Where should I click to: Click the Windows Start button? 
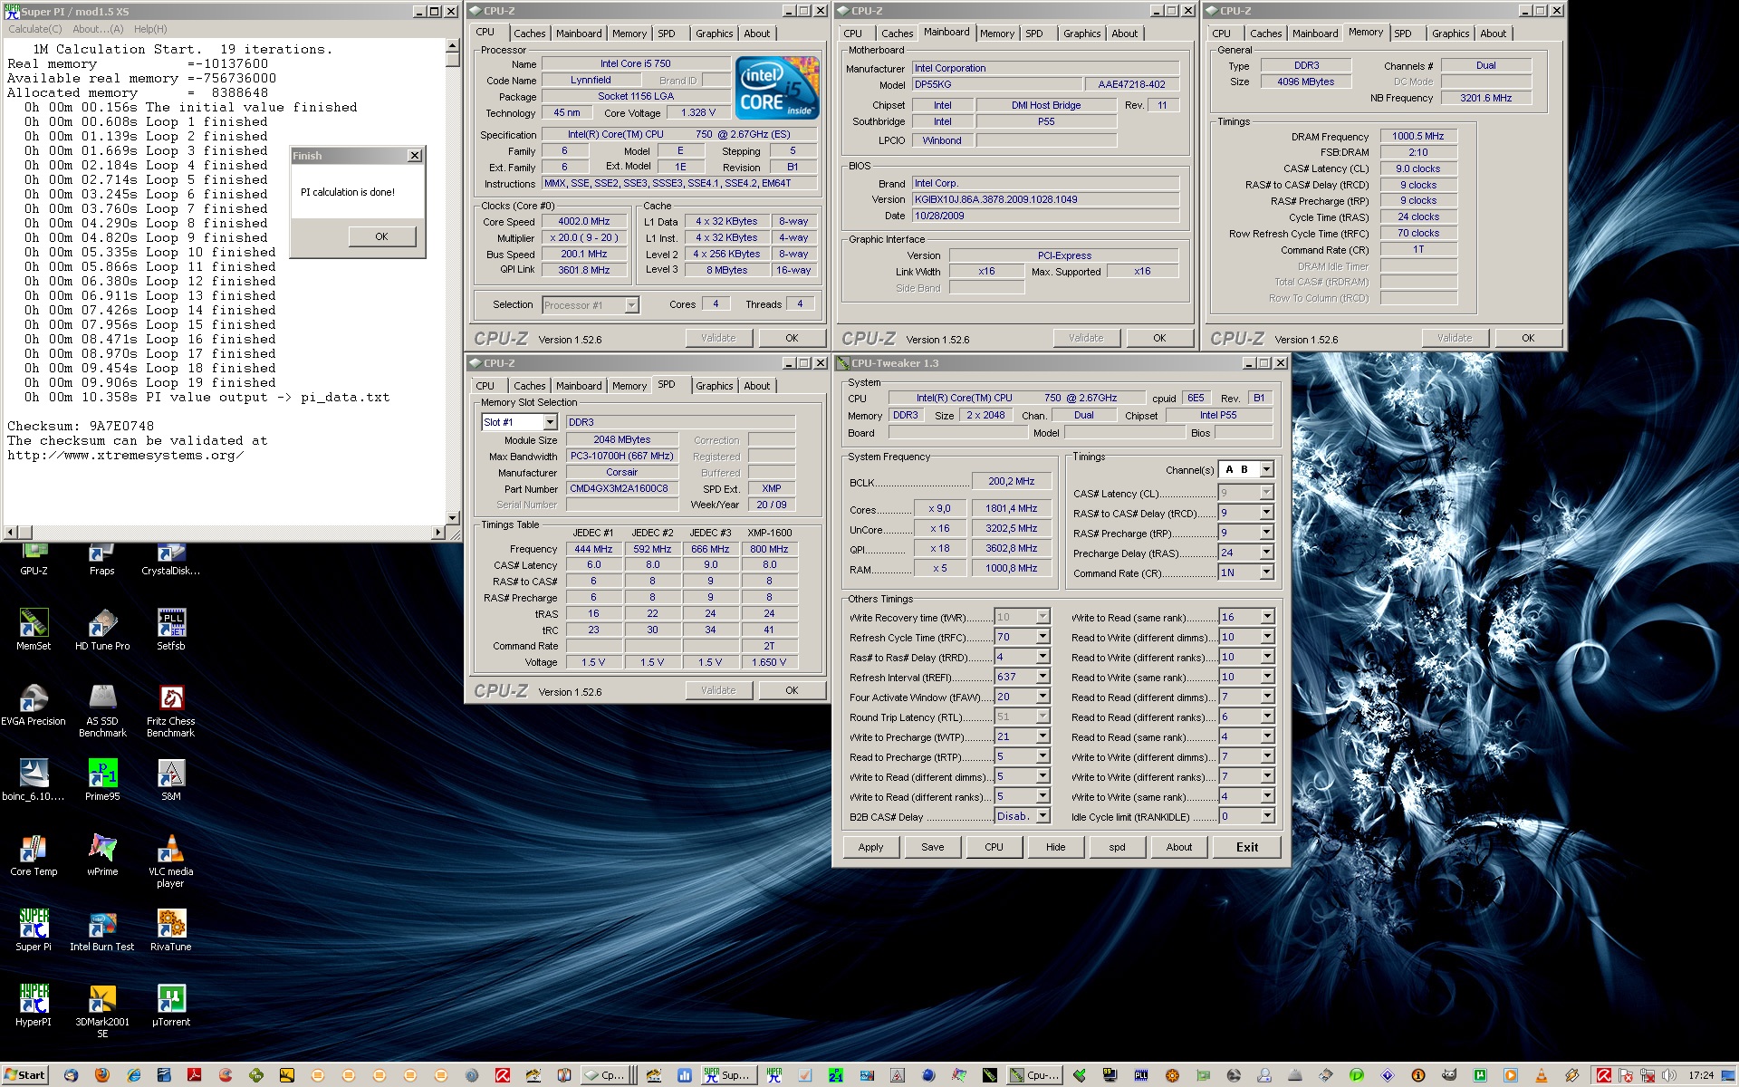coord(24,1075)
